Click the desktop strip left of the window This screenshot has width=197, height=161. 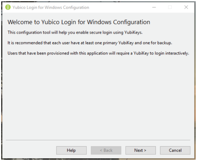pos(1,82)
